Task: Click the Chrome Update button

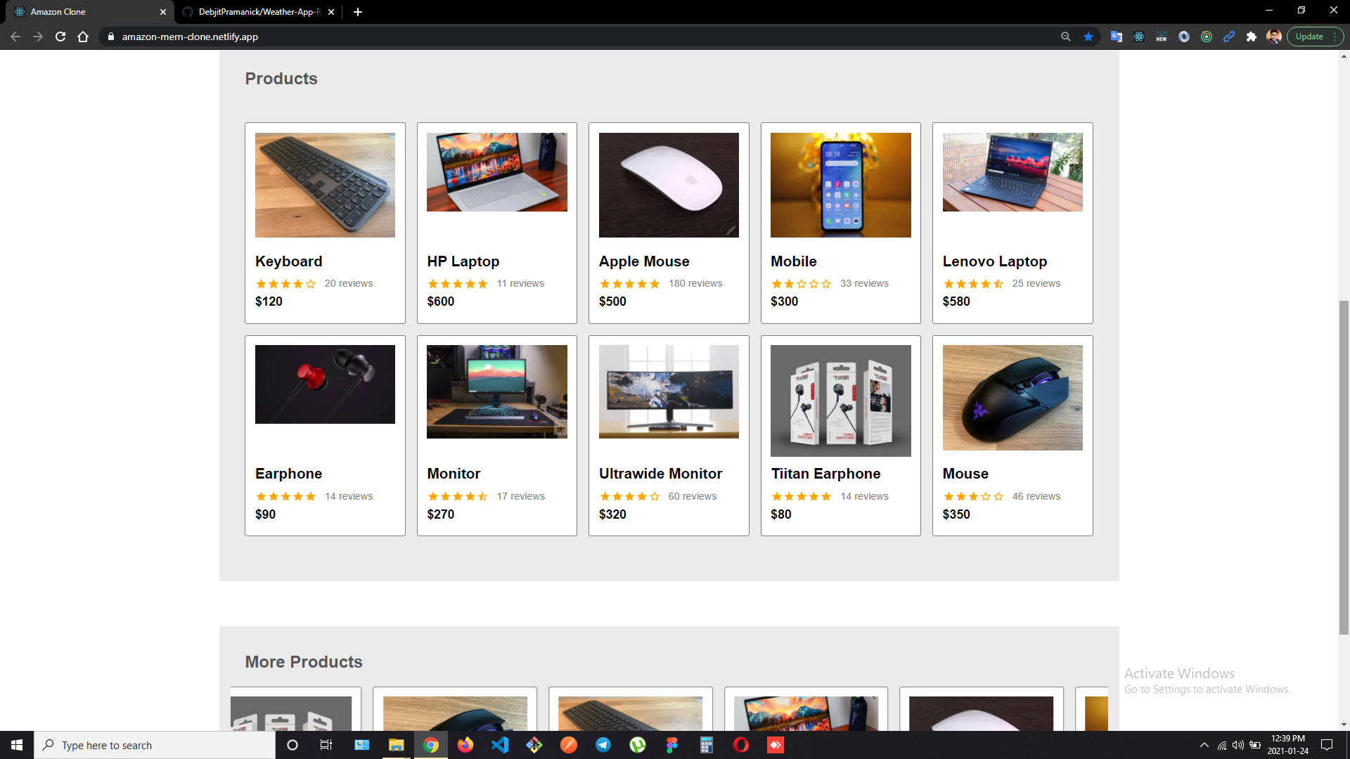Action: pos(1309,37)
